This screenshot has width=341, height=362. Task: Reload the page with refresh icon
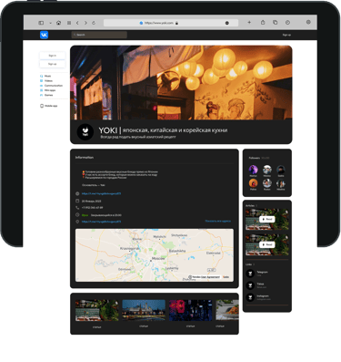pyautogui.click(x=94, y=23)
